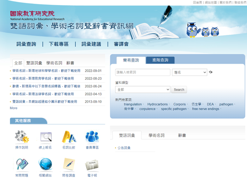This screenshot has height=179, width=247.
Task: Select the lower 辭書 tab
Action: [182, 135]
